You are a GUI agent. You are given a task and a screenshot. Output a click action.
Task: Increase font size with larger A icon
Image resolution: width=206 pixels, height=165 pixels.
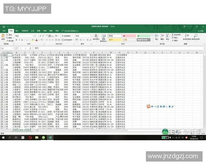pyautogui.click(x=41, y=36)
